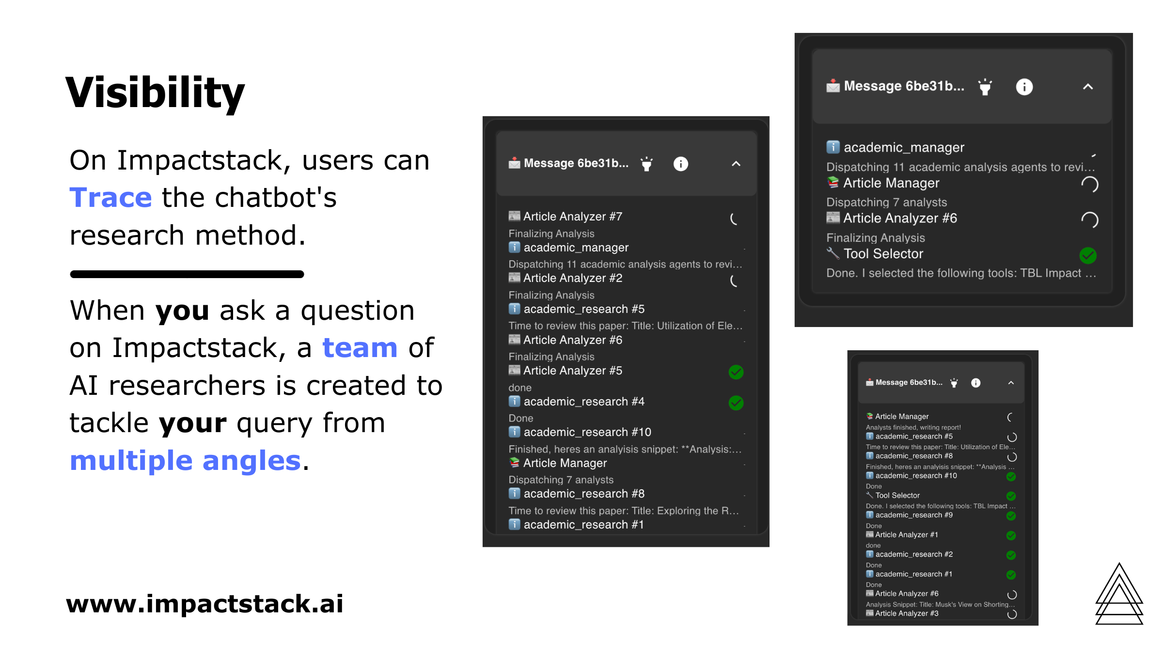1163x654 pixels.
Task: Click the spinner beside Article Analyzer #7
Action: point(735,219)
